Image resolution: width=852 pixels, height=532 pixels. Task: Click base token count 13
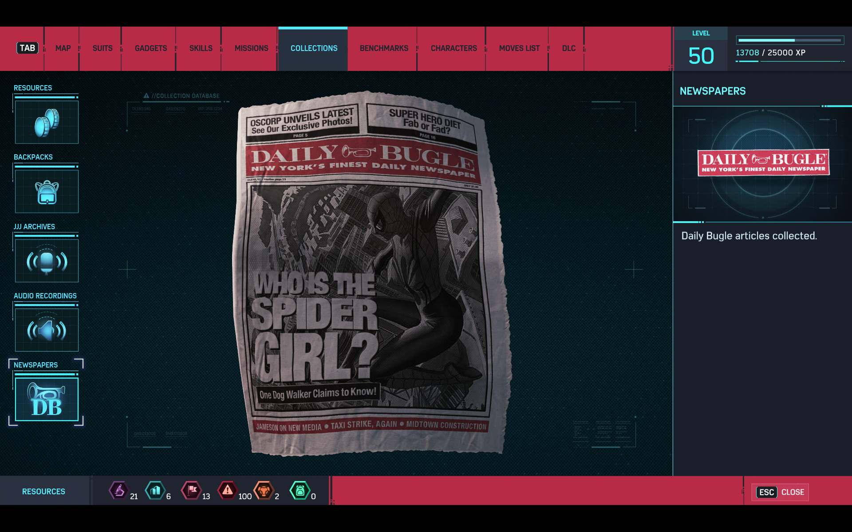click(x=206, y=497)
